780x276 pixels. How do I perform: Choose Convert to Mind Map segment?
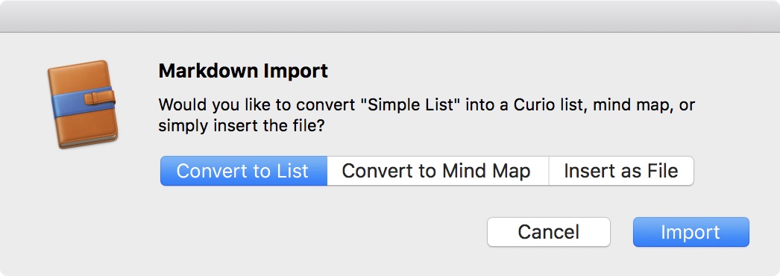click(438, 171)
